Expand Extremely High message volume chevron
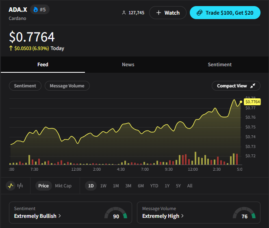 [182, 216]
